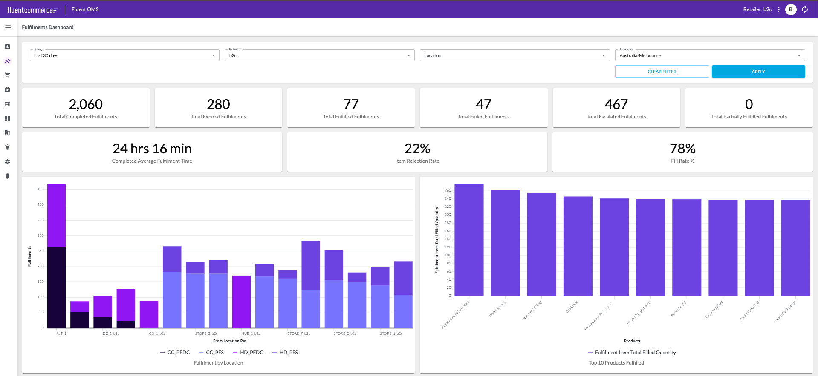Expand the Timezone Australia/Melbourne dropdown
Viewport: 818px width, 376px height.
pos(710,55)
